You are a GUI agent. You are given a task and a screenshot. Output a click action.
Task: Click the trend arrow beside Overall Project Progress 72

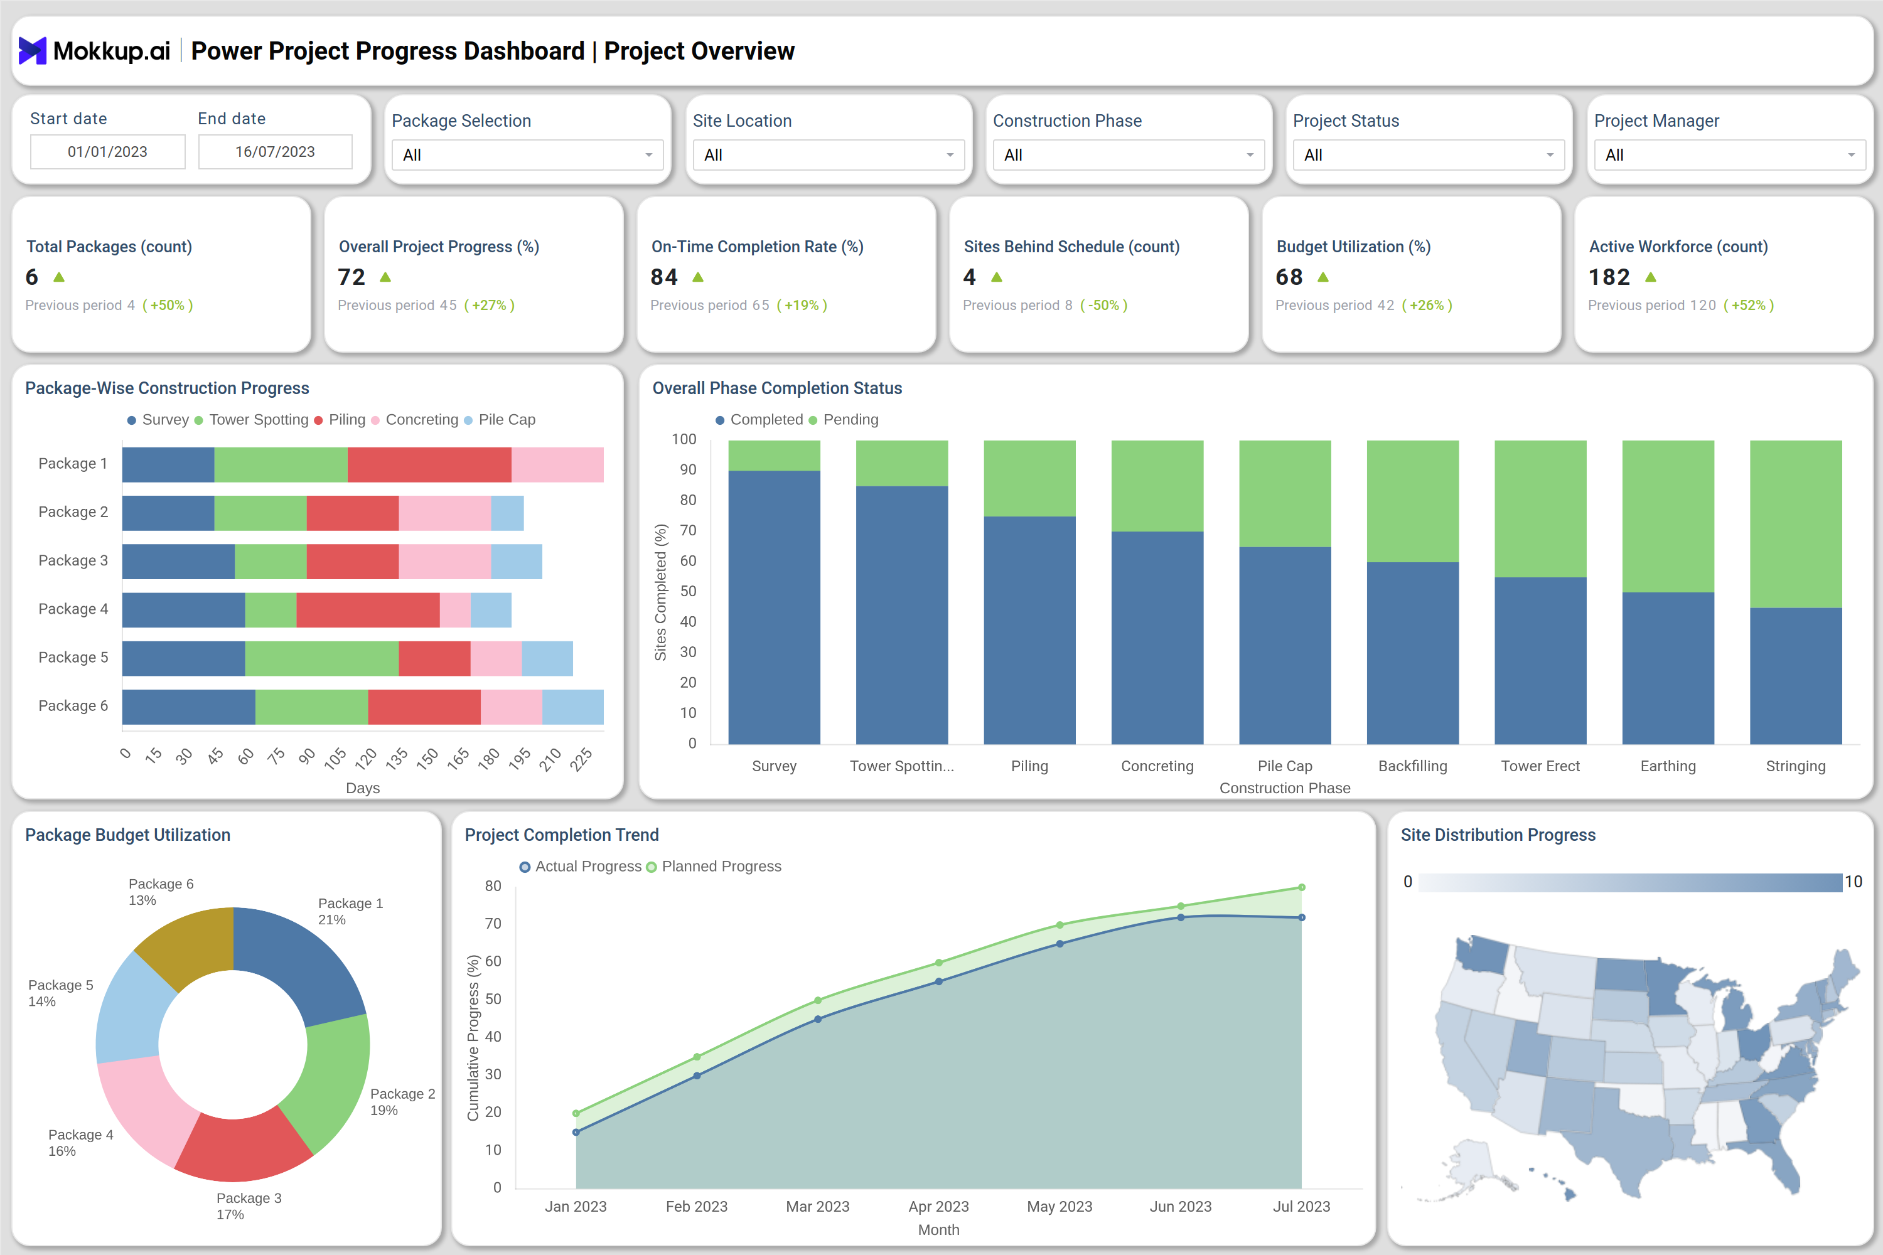pos(385,277)
